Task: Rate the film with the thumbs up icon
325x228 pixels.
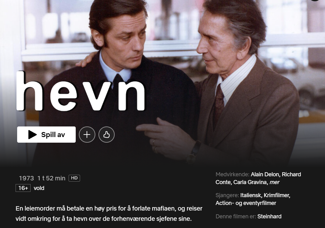Action: coord(107,135)
